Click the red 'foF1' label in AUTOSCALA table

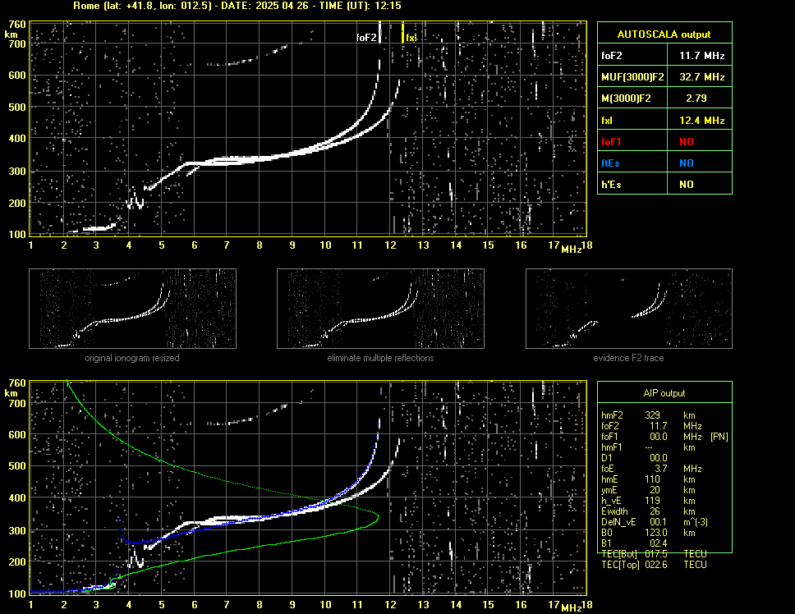611,142
